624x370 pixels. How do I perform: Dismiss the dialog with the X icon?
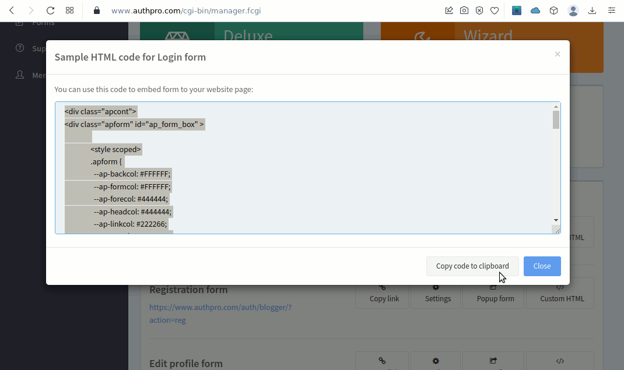pos(558,54)
